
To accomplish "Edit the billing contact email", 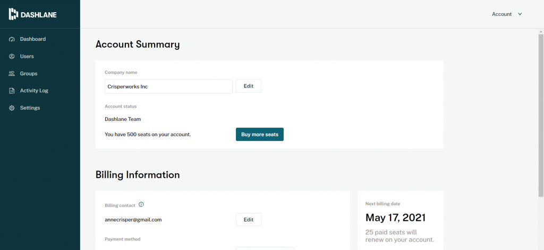I will pyautogui.click(x=249, y=220).
